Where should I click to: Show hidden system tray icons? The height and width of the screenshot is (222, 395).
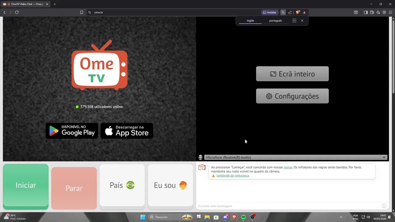341,217
